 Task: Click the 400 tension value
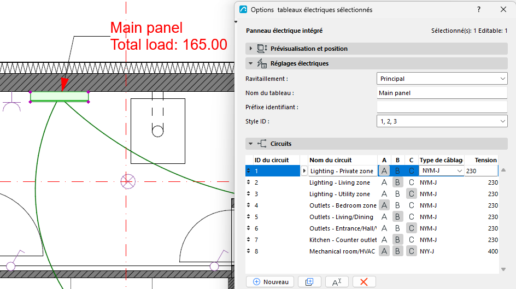493,251
